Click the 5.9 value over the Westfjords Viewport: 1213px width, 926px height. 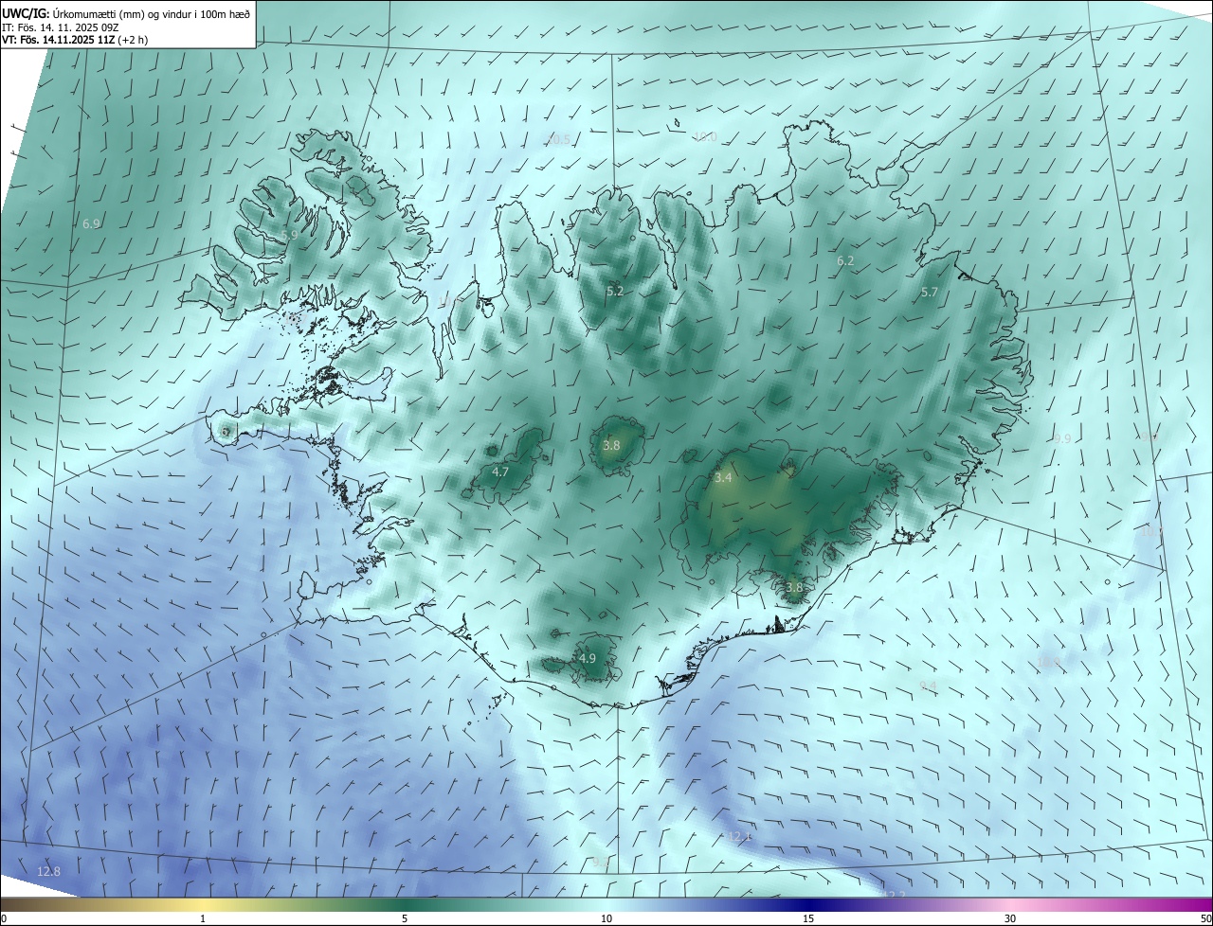[290, 235]
